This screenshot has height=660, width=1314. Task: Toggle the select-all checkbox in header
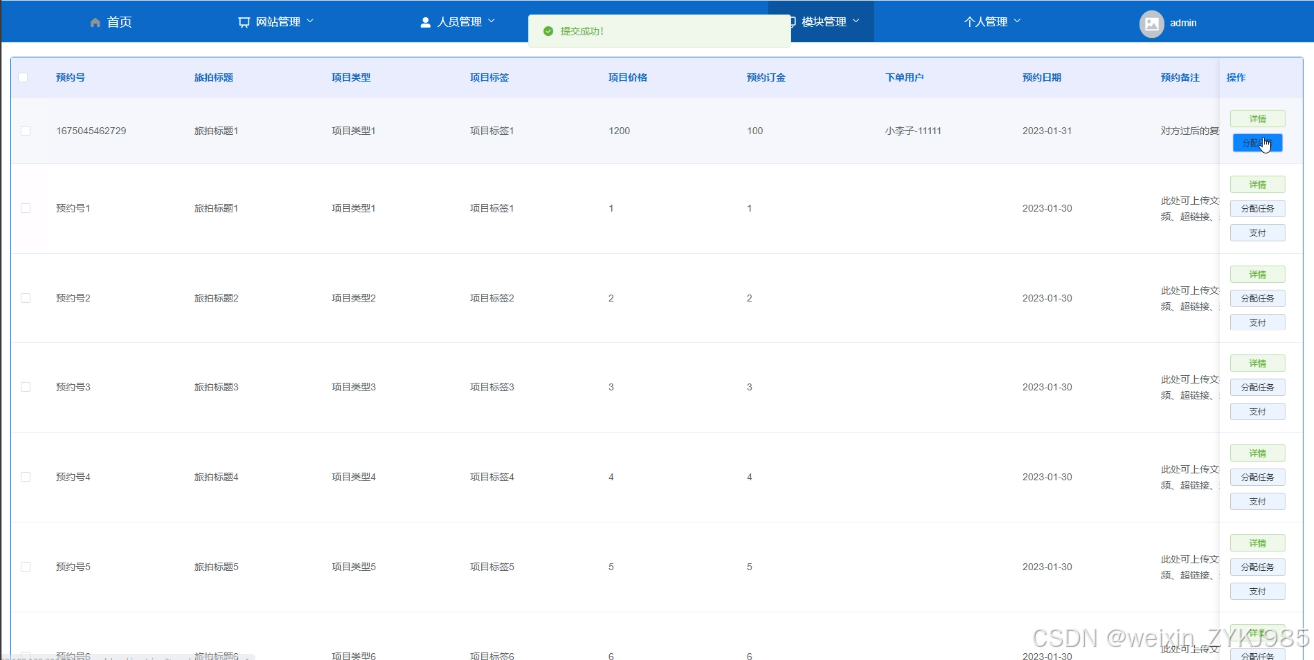click(x=23, y=77)
